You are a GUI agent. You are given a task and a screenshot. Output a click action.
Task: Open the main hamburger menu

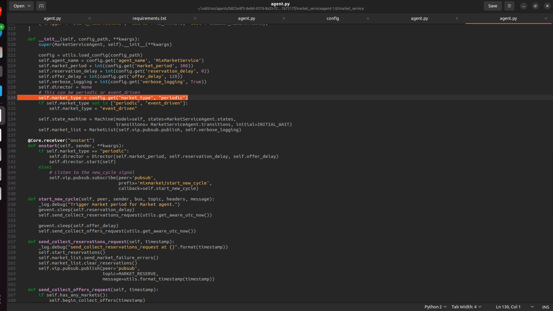tap(509, 6)
